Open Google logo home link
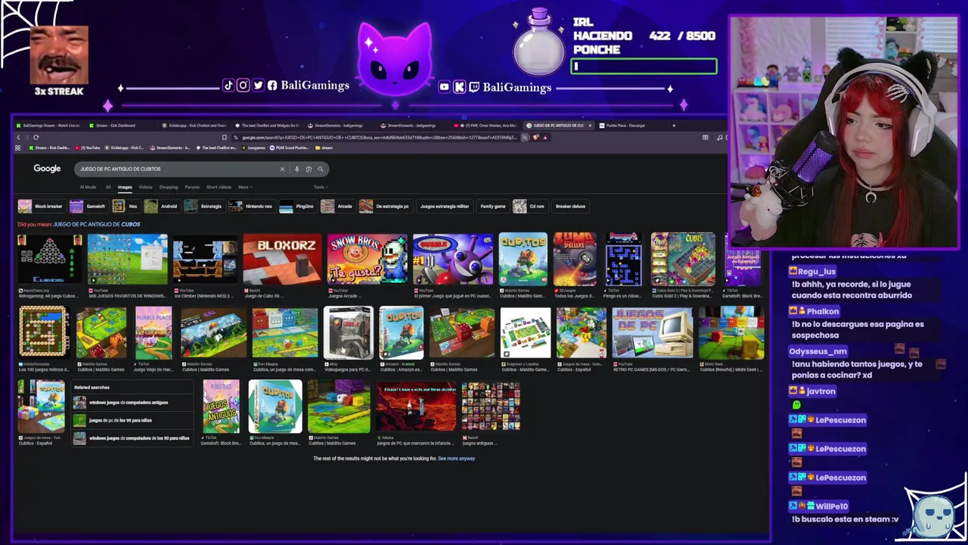 [x=47, y=168]
